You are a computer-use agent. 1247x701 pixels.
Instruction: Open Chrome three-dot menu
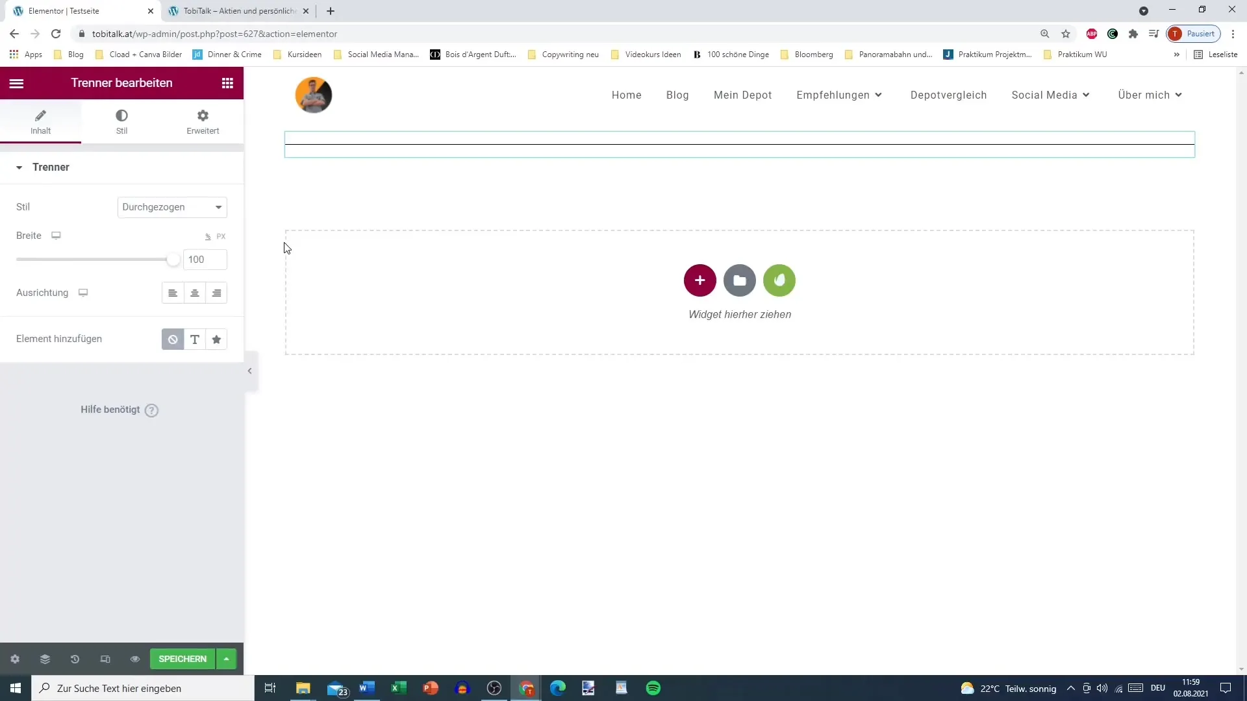[1233, 34]
